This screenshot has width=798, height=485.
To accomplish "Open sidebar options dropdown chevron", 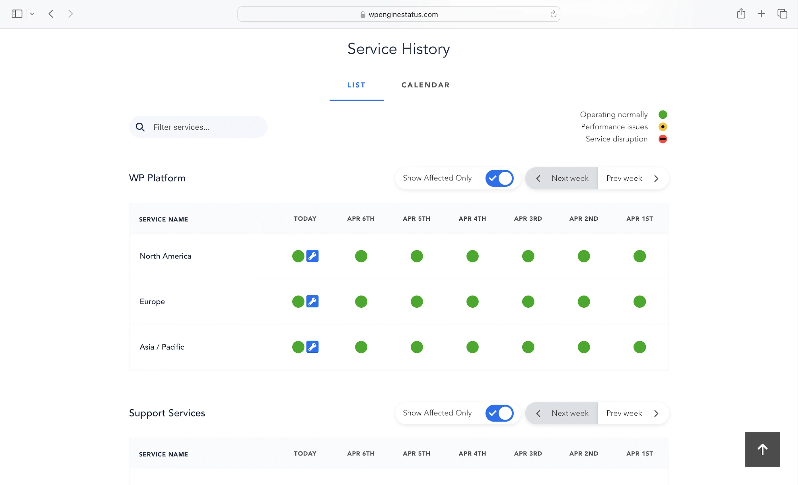I will coord(32,14).
